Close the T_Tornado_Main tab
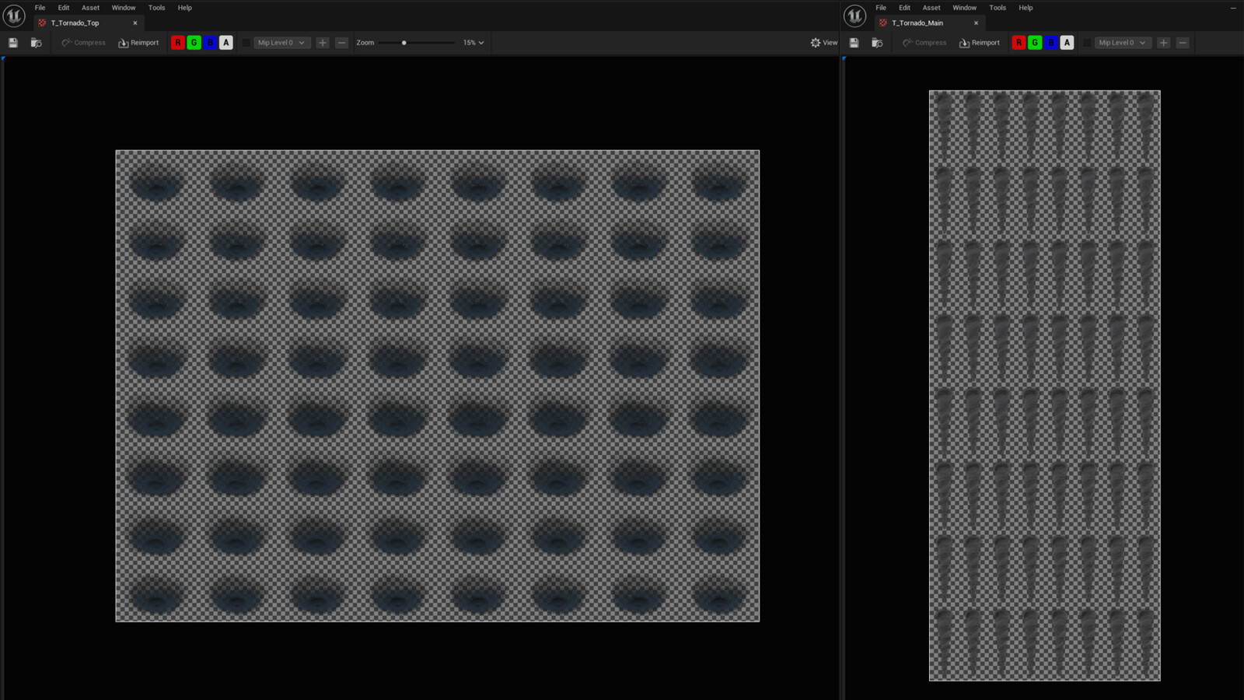The width and height of the screenshot is (1244, 700). [x=977, y=23]
